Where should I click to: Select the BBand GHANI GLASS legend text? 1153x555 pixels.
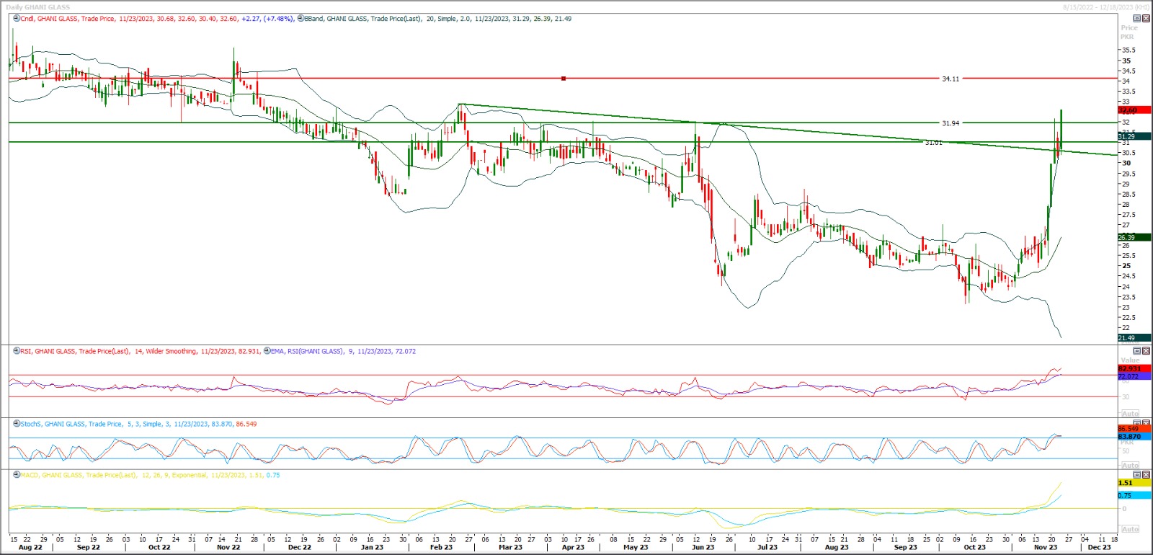click(x=438, y=19)
